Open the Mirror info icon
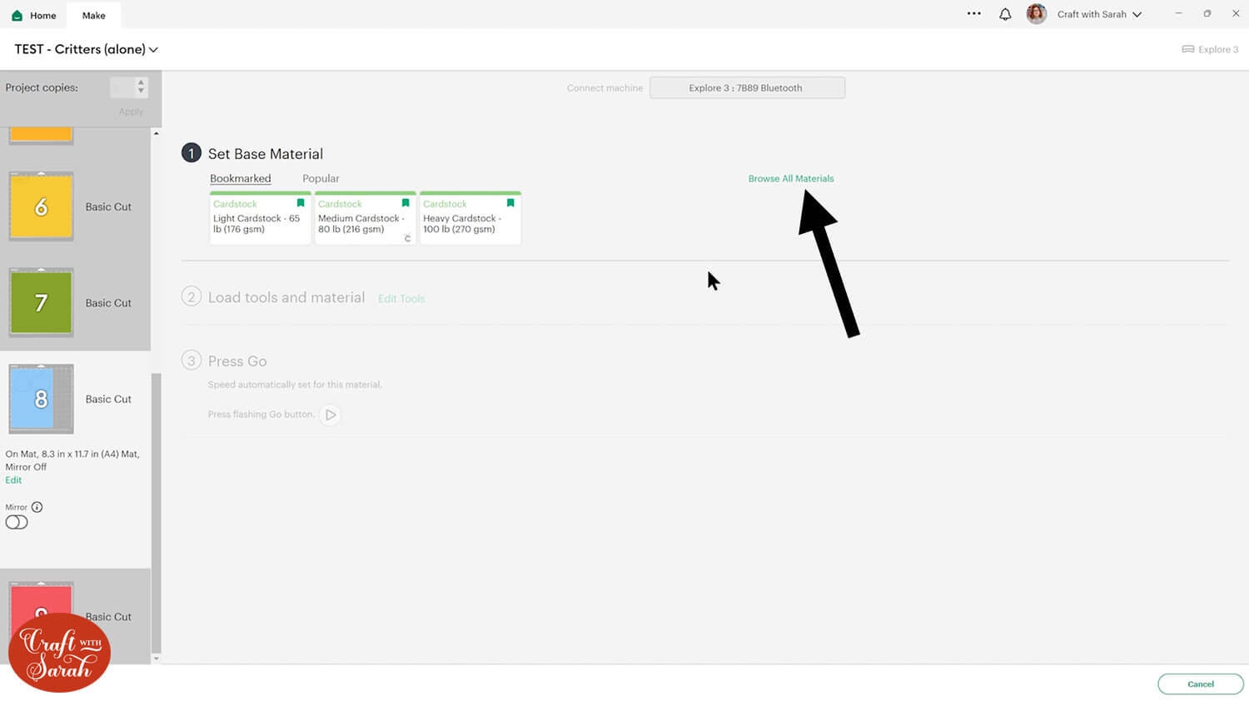The width and height of the screenshot is (1249, 701). pyautogui.click(x=37, y=507)
